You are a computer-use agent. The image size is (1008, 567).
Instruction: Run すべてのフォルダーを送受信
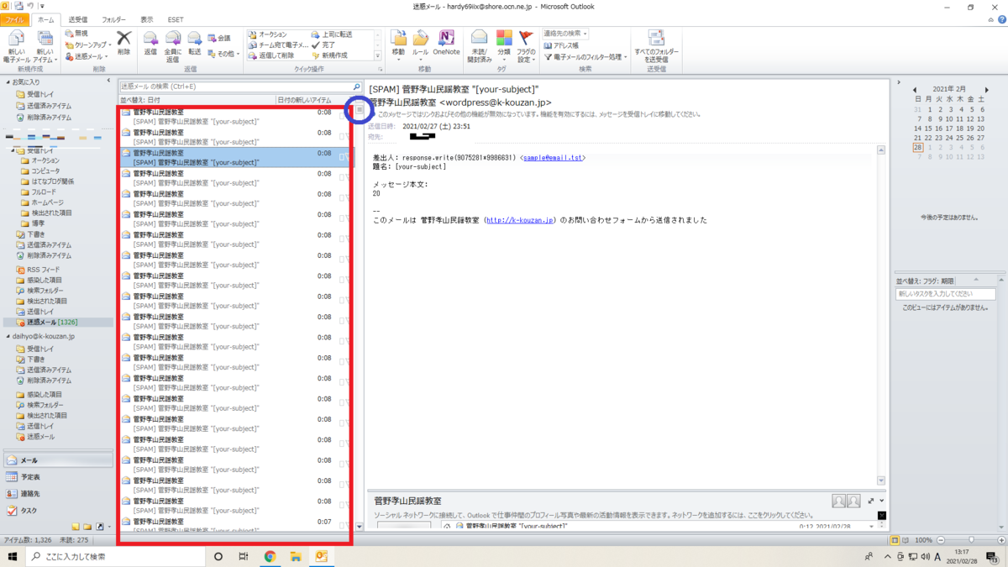pyautogui.click(x=656, y=46)
